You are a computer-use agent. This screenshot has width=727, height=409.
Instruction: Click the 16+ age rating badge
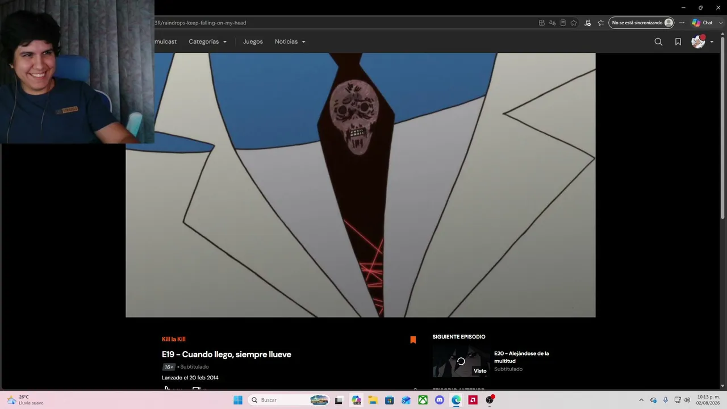(169, 367)
